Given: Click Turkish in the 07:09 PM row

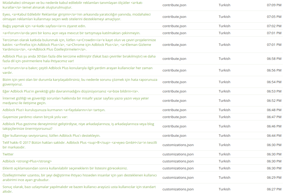Looking at the screenshot, I should [224, 5].
